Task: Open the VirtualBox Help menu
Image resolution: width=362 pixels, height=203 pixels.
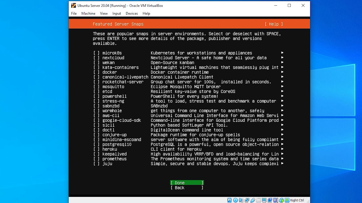Action: 146,13
